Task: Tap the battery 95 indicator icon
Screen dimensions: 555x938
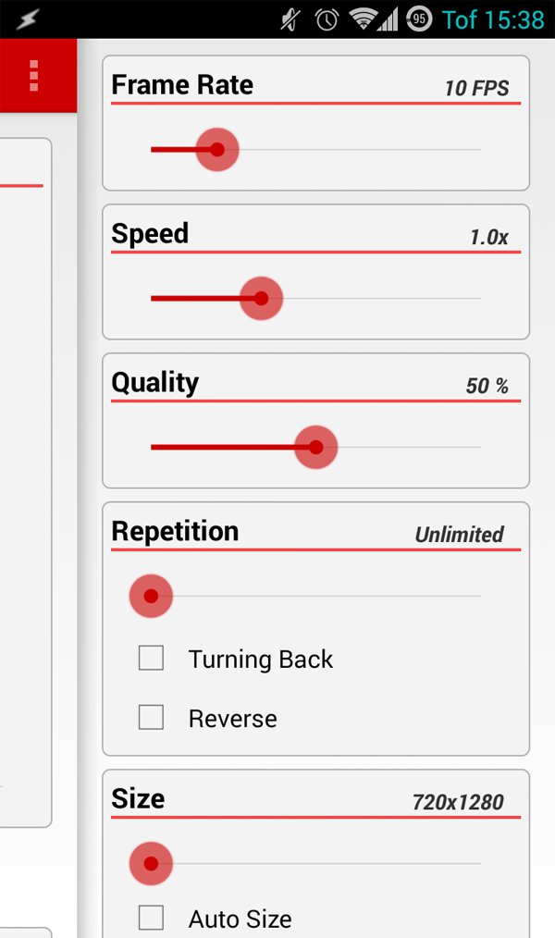Action: click(x=419, y=19)
